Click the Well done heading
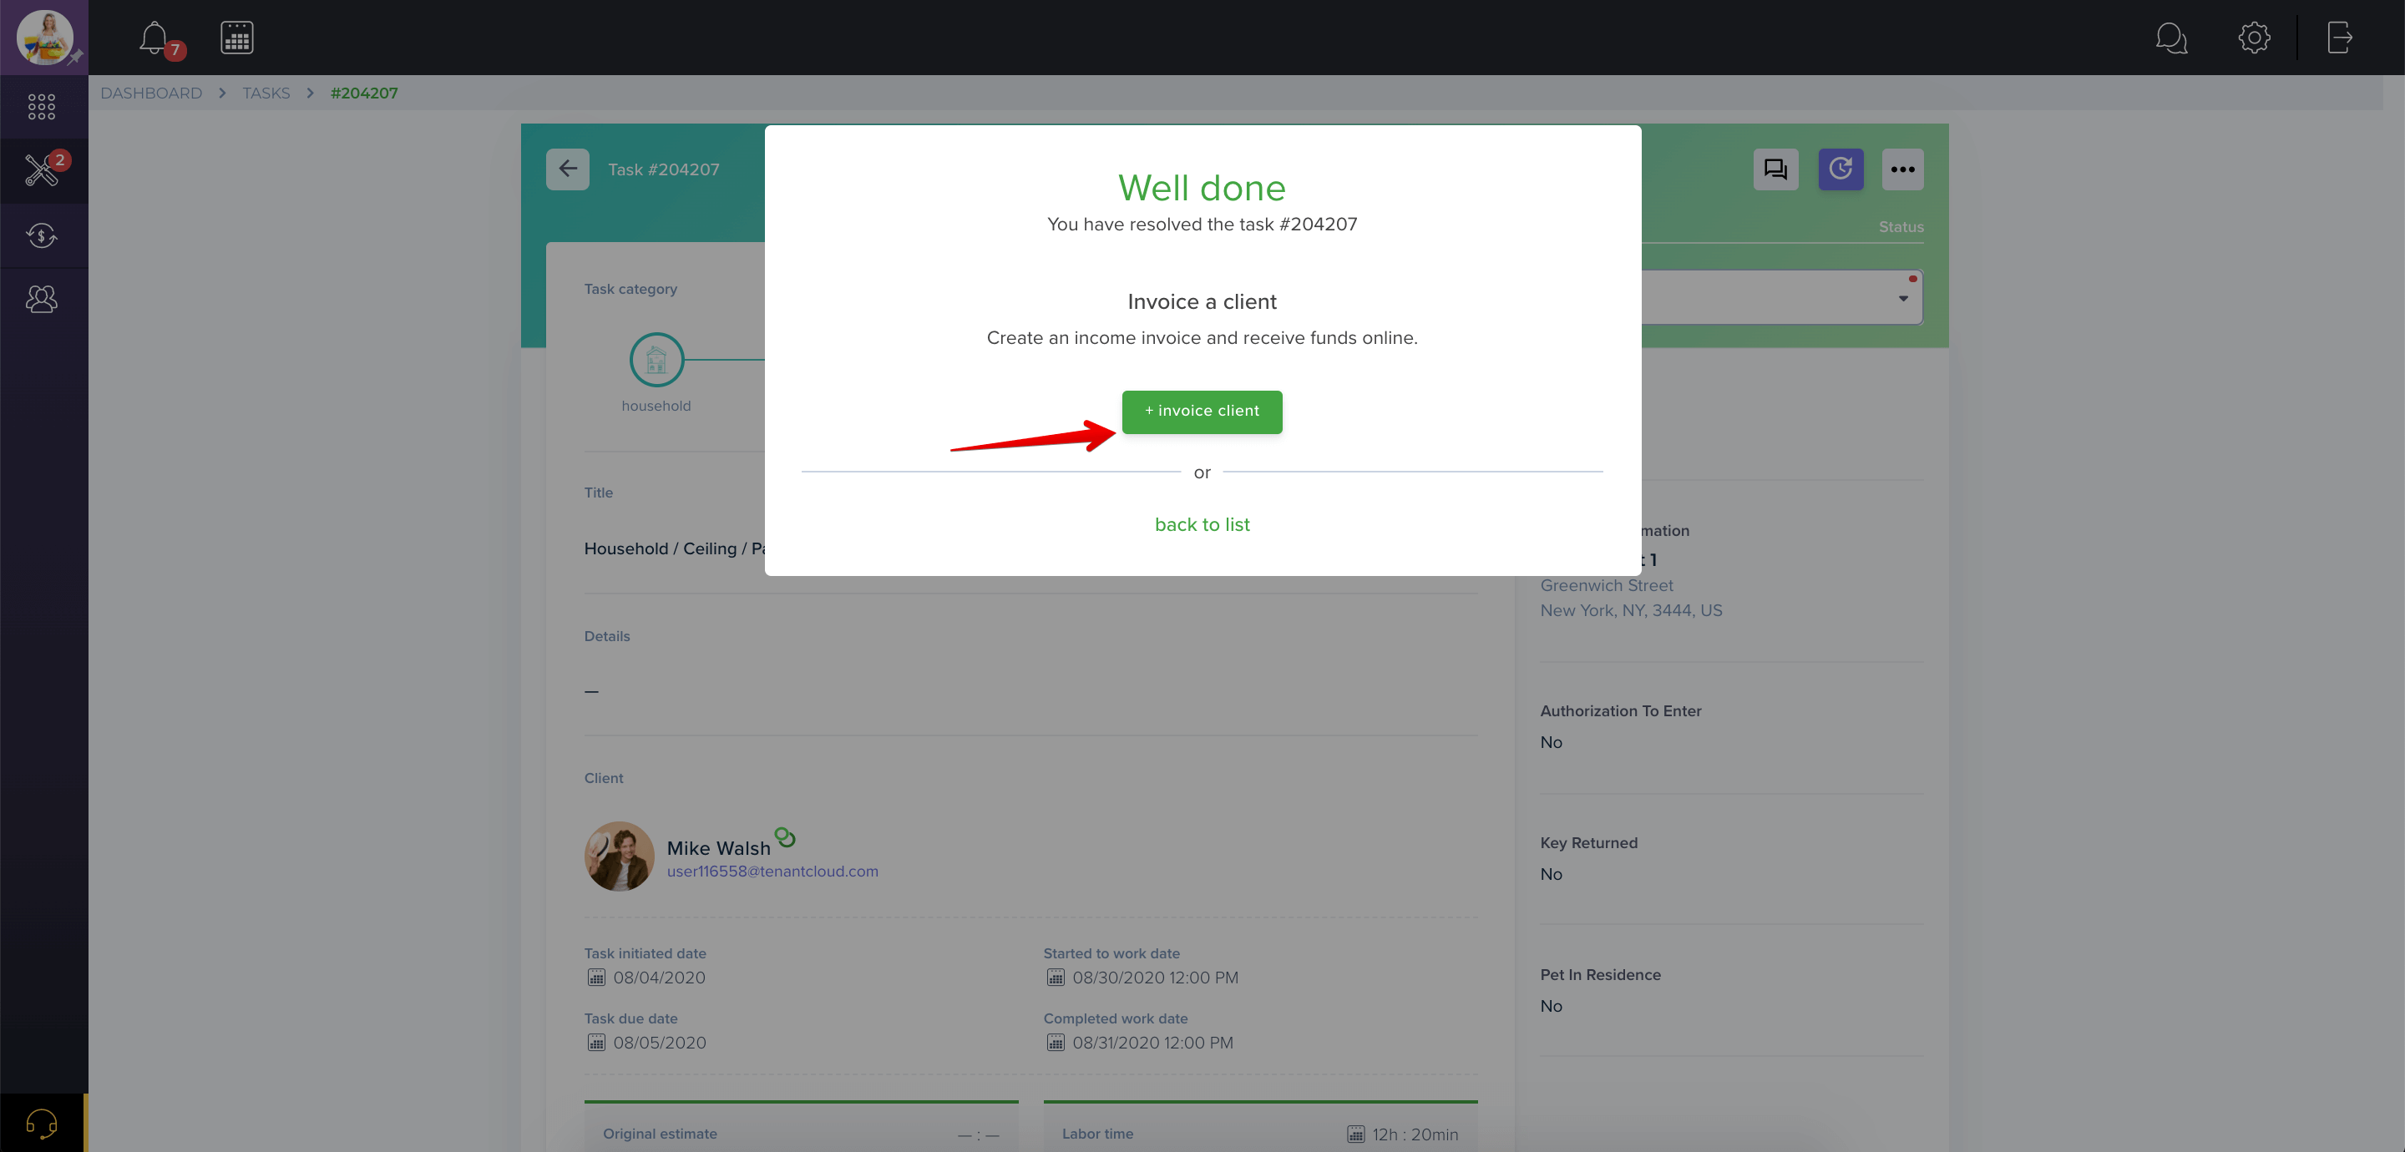This screenshot has width=2405, height=1152. coord(1202,188)
